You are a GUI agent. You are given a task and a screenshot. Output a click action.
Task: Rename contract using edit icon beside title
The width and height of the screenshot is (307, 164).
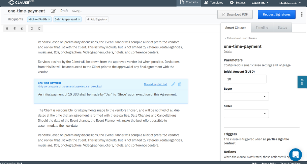click(53, 11)
